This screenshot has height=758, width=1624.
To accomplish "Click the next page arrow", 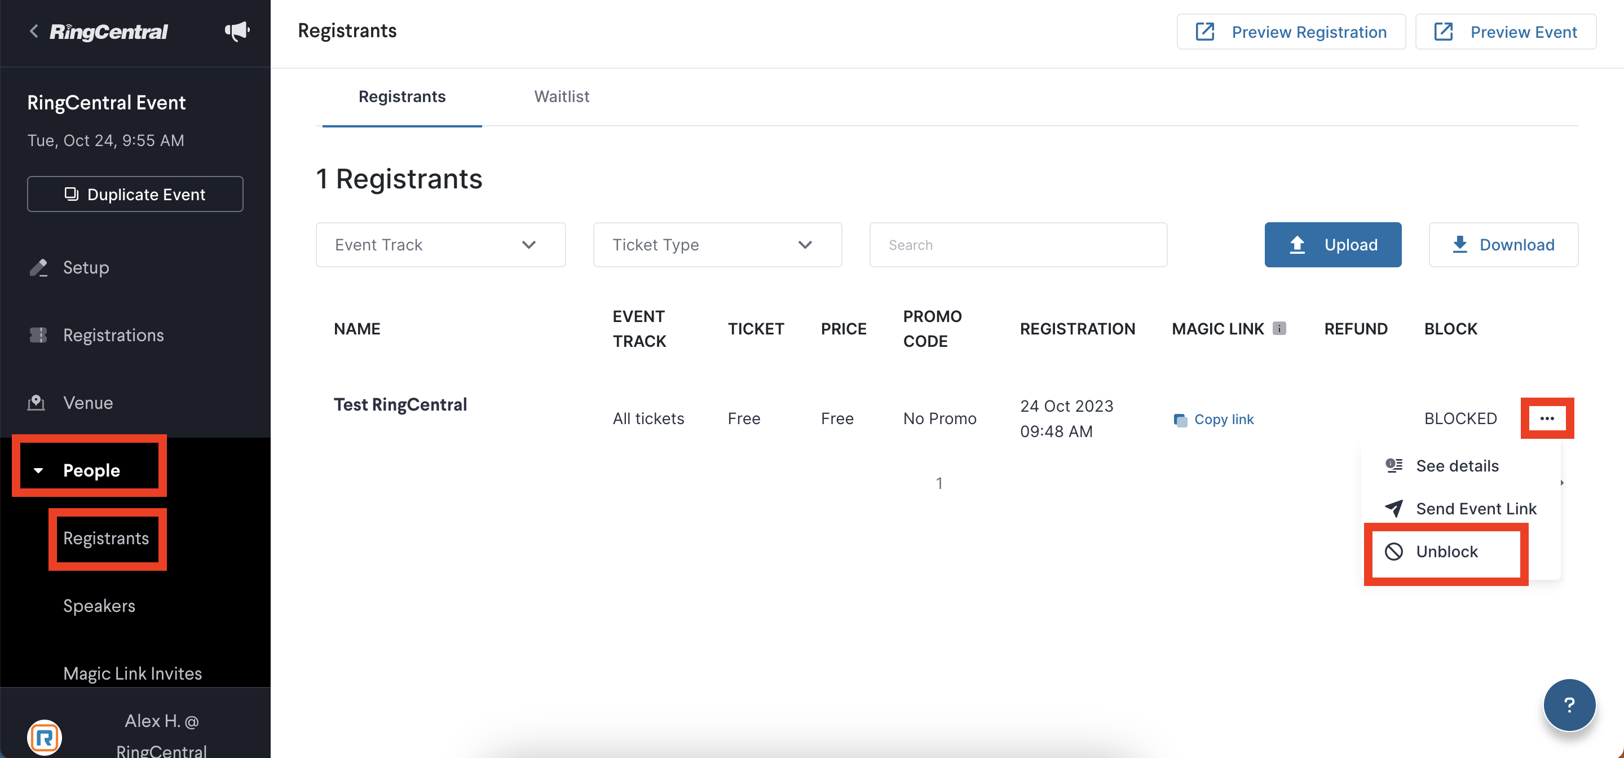I will pyautogui.click(x=1561, y=482).
